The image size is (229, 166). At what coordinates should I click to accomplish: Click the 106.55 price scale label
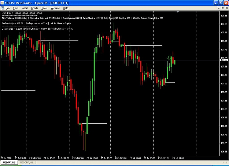coord(224,152)
